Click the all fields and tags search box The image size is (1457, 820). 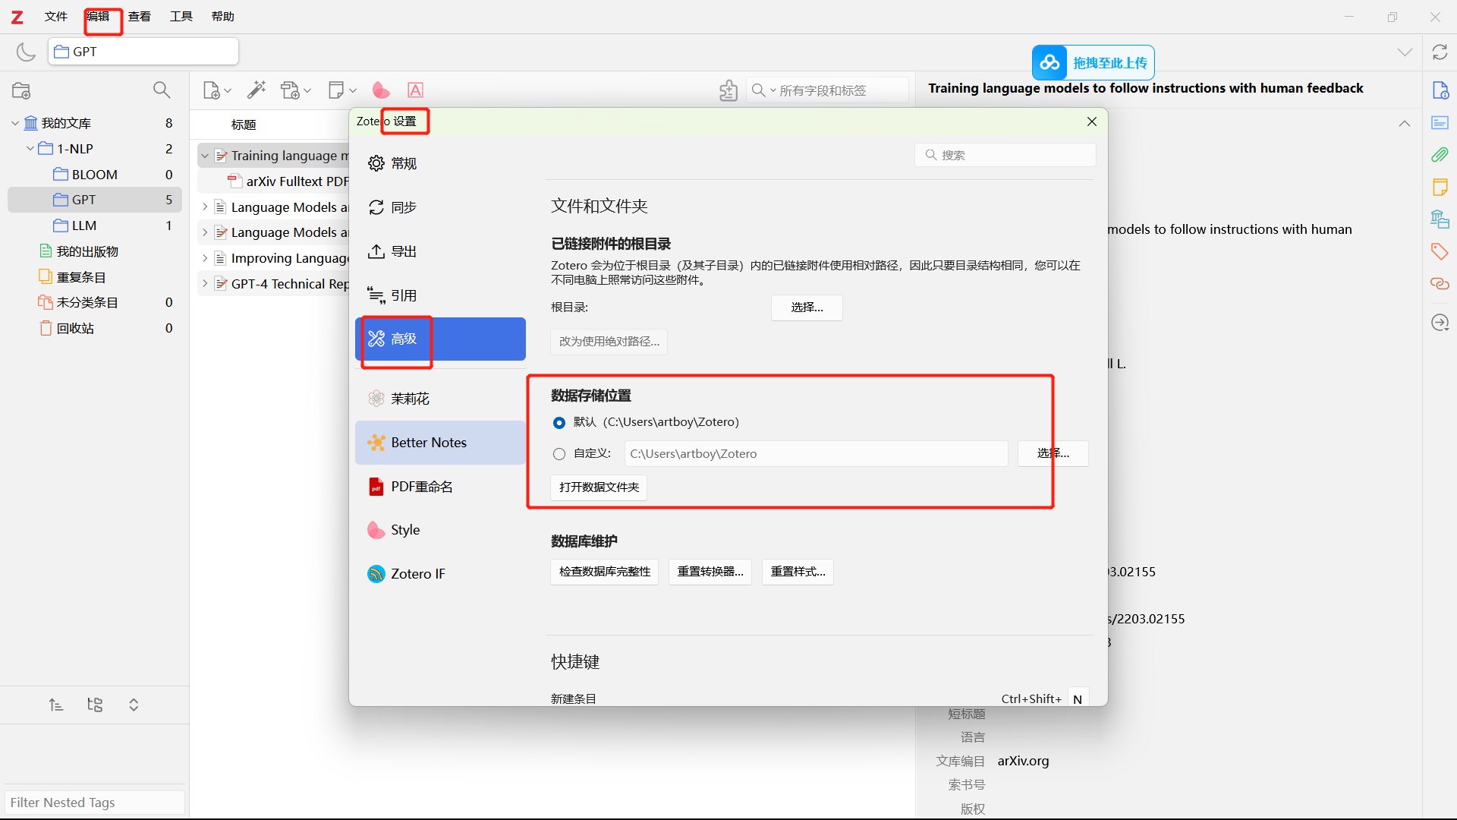pos(827,90)
